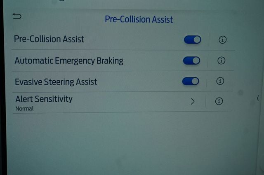Switch off Evasive Steering Assist
This screenshot has width=264, height=175.
(191, 81)
